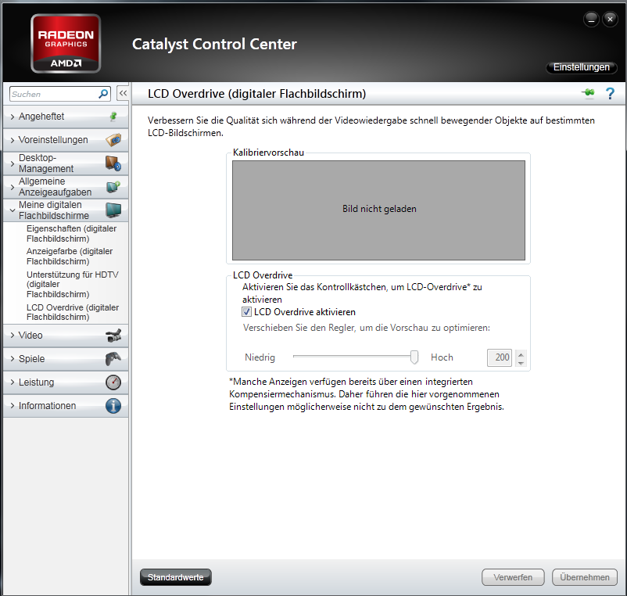This screenshot has width=627, height=596.
Task: Click the Spiele gamepad icon
Action: pos(113,358)
